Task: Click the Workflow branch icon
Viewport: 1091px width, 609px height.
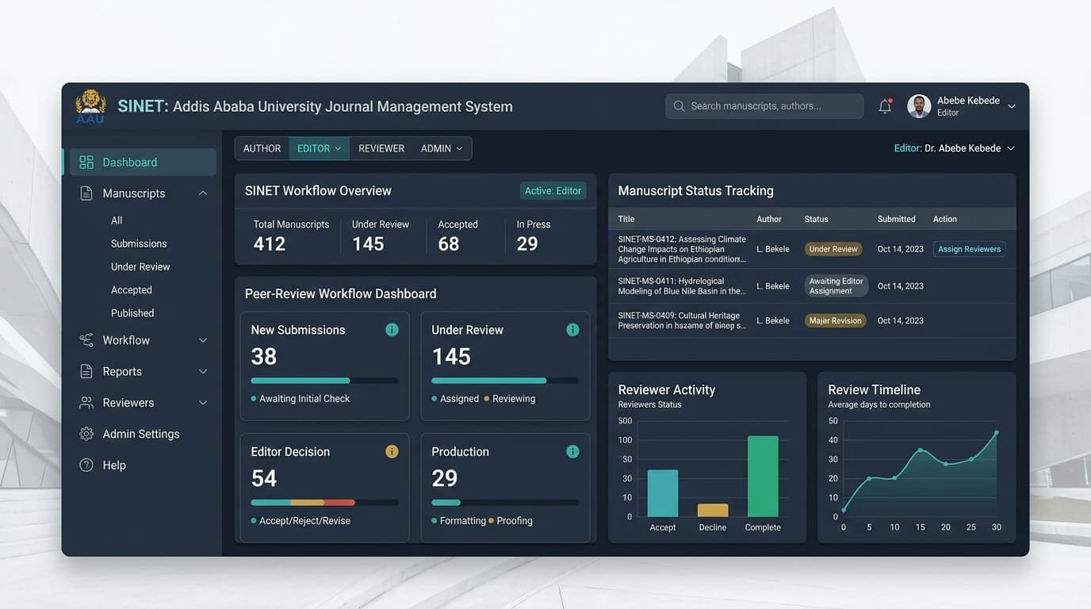Action: [86, 340]
